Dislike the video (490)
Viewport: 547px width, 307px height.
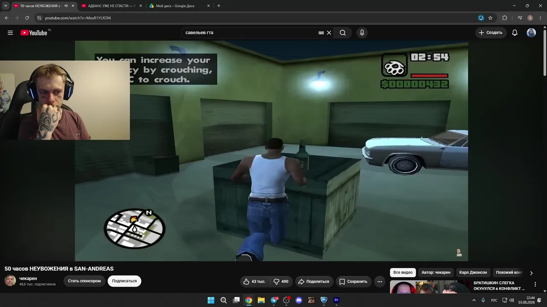[x=281, y=281]
